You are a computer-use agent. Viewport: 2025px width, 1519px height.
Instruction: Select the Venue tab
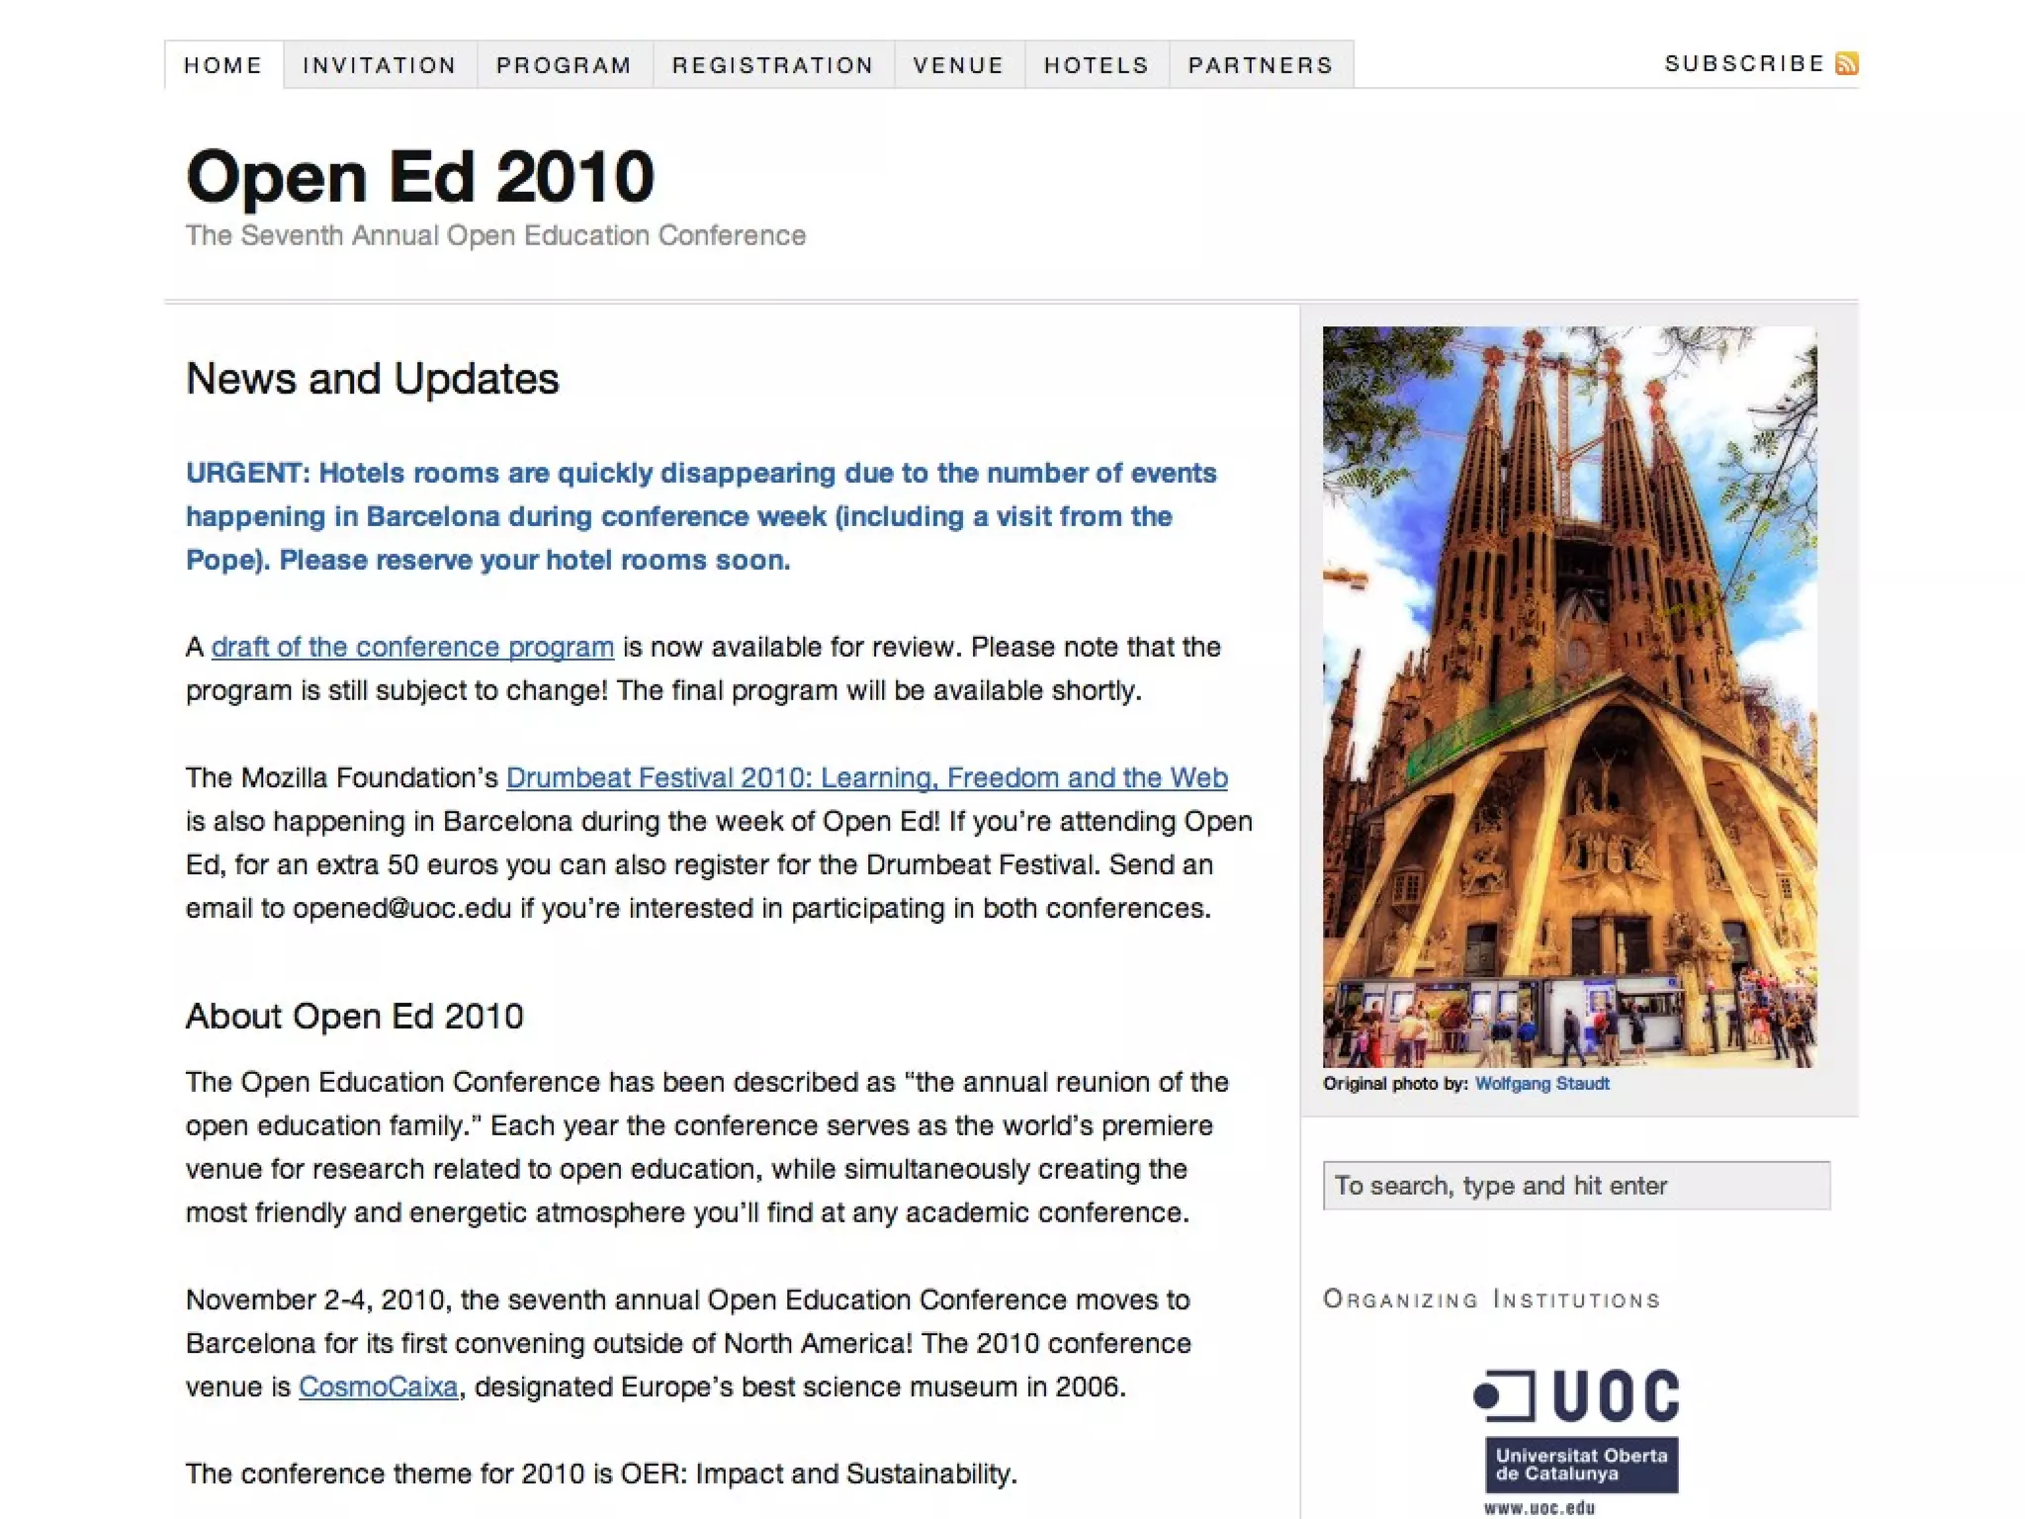(x=958, y=65)
